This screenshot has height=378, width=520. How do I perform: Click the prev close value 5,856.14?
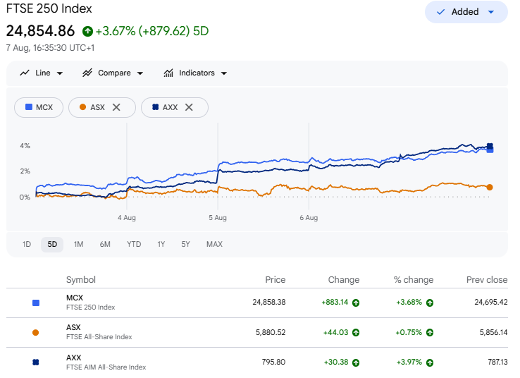click(x=493, y=333)
